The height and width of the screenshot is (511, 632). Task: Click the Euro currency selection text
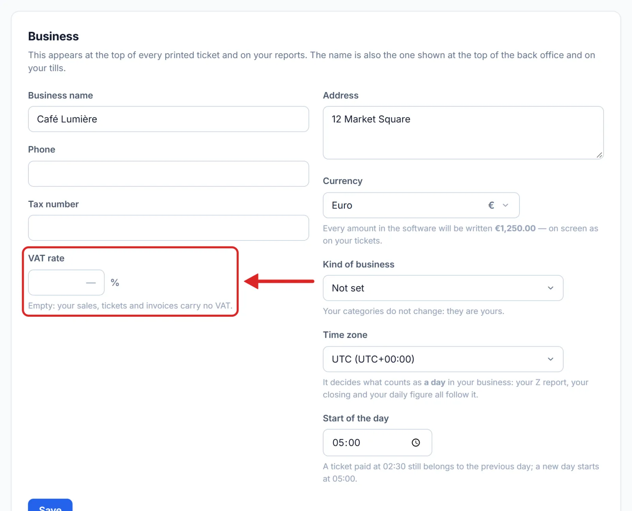tap(342, 205)
